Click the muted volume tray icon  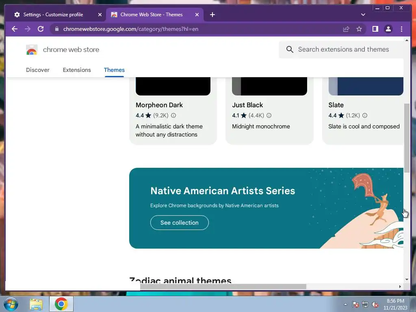point(375,305)
